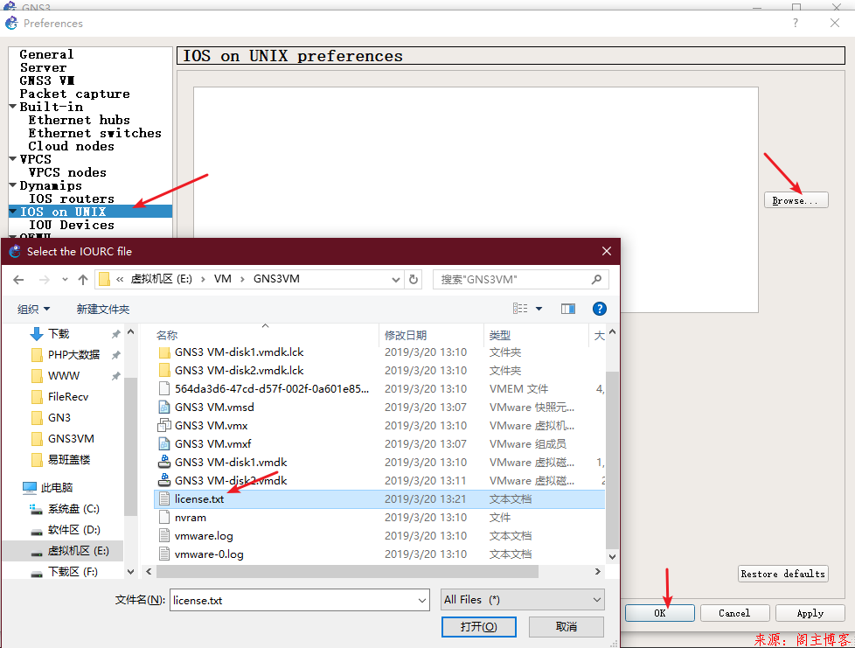Click 虚拟机区 (E:) in the breadcrumb path
This screenshot has width=855, height=648.
pyautogui.click(x=162, y=279)
